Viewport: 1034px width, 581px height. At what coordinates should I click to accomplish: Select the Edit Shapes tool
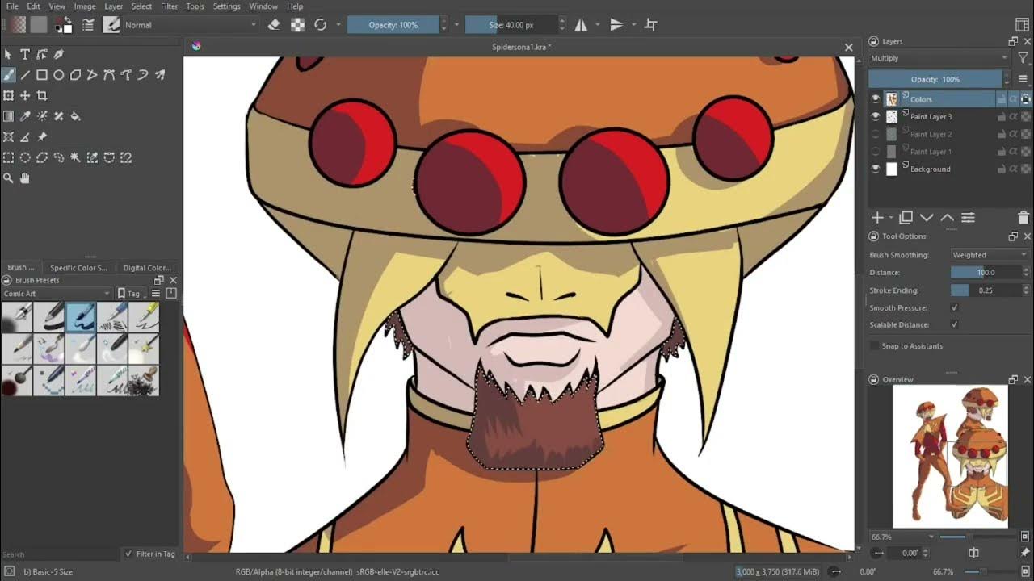point(42,55)
